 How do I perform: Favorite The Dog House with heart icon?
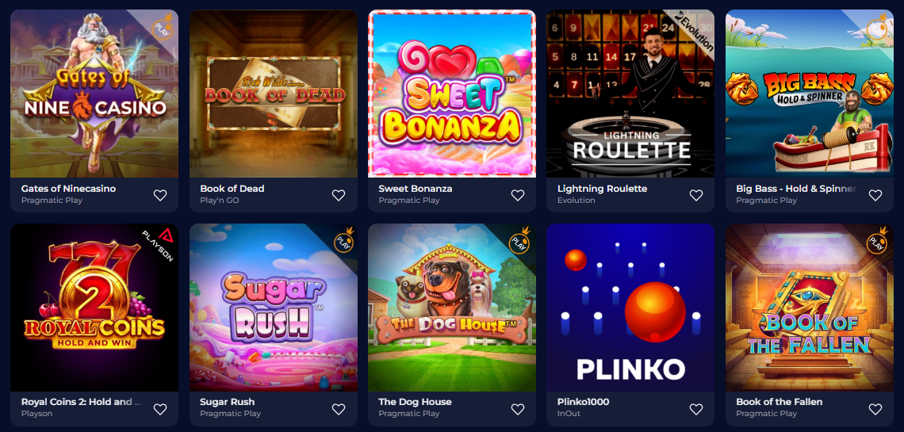[518, 409]
